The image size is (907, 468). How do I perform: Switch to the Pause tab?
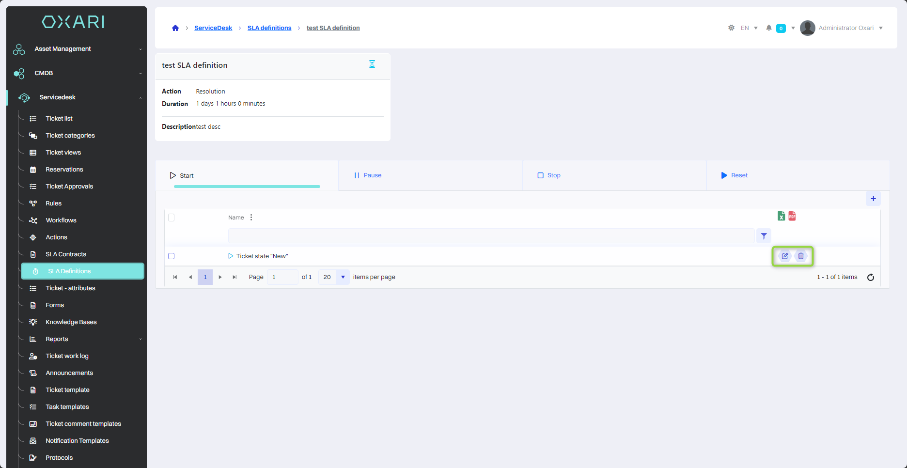click(368, 175)
